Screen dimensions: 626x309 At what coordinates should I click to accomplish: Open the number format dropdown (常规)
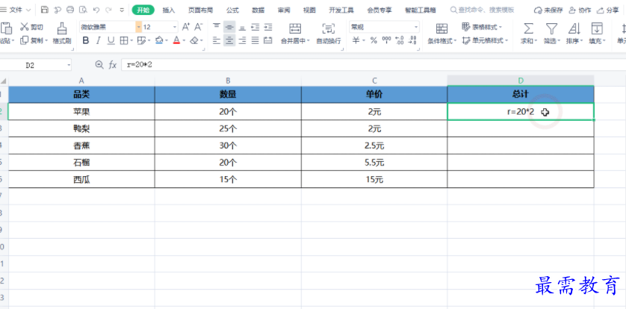416,27
